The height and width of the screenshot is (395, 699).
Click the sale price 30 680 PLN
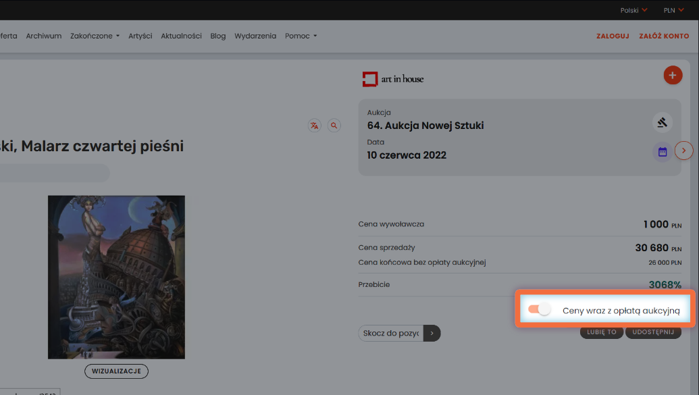point(658,247)
